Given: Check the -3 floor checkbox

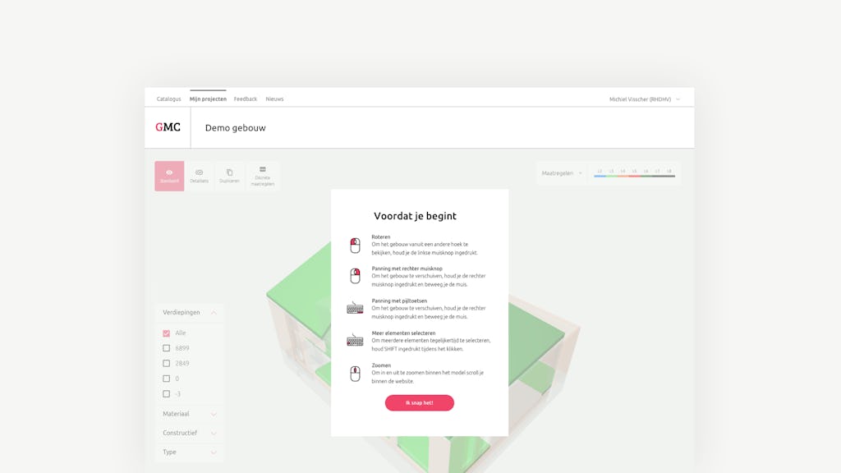Looking at the screenshot, I should 167,394.
